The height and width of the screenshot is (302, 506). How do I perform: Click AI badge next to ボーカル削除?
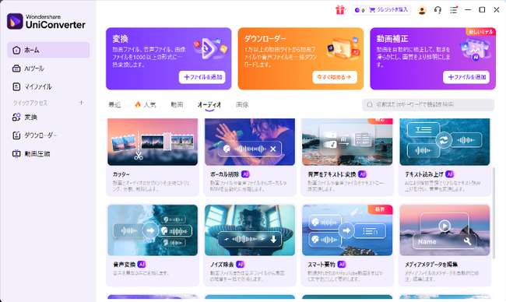point(245,174)
